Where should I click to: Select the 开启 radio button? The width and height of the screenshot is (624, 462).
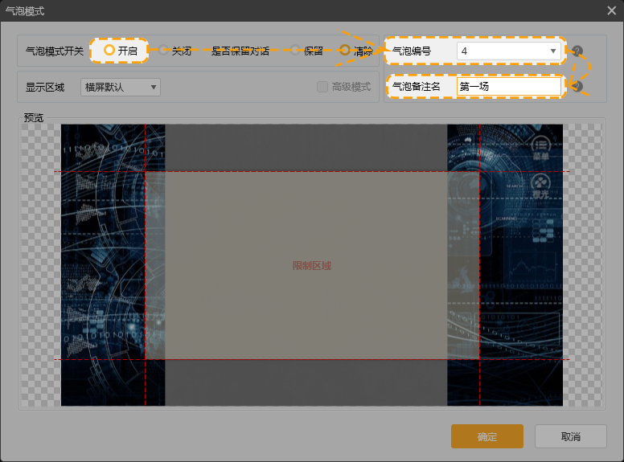click(x=109, y=51)
